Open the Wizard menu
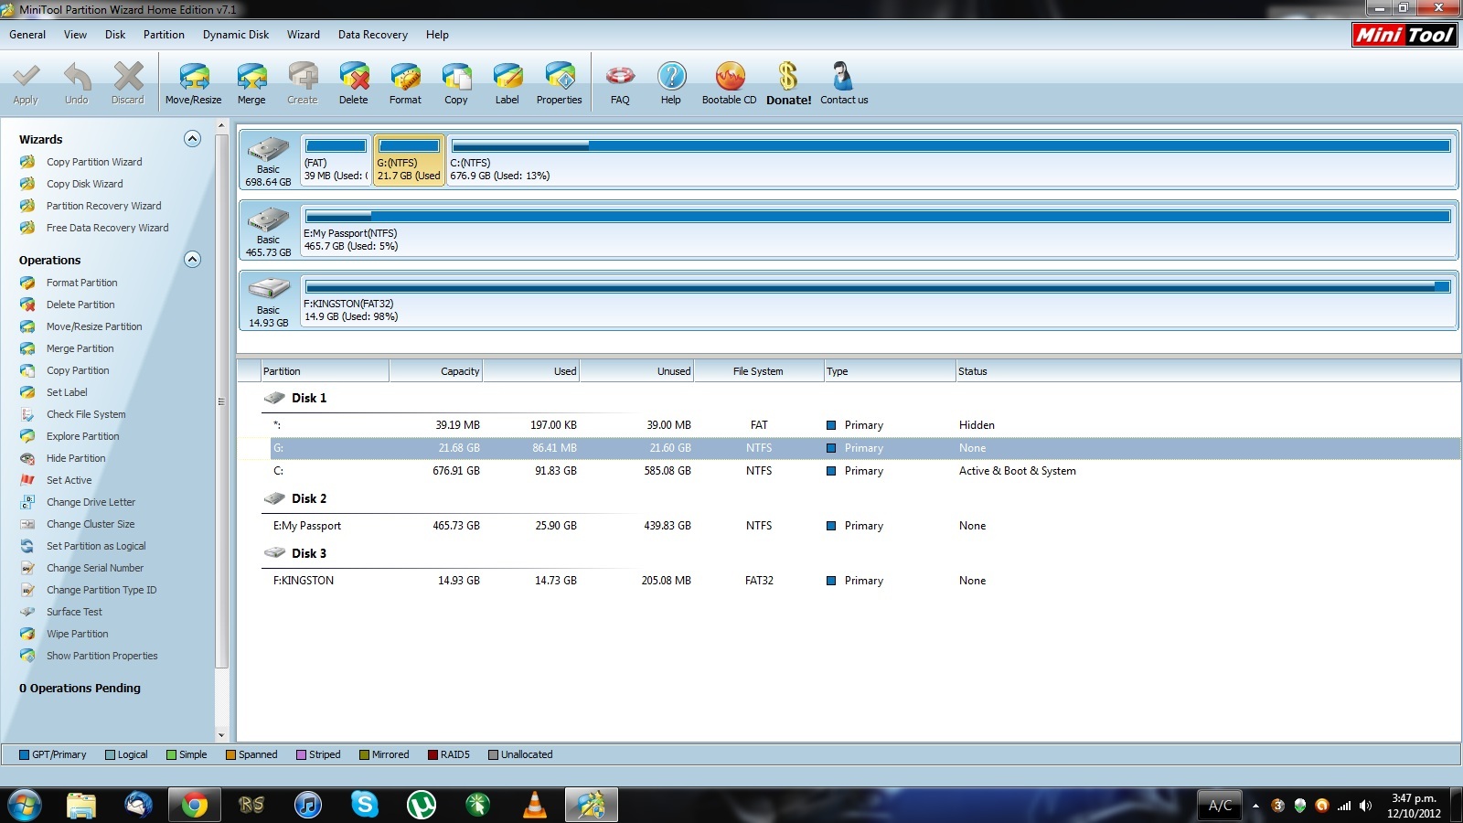The image size is (1463, 823). (304, 35)
